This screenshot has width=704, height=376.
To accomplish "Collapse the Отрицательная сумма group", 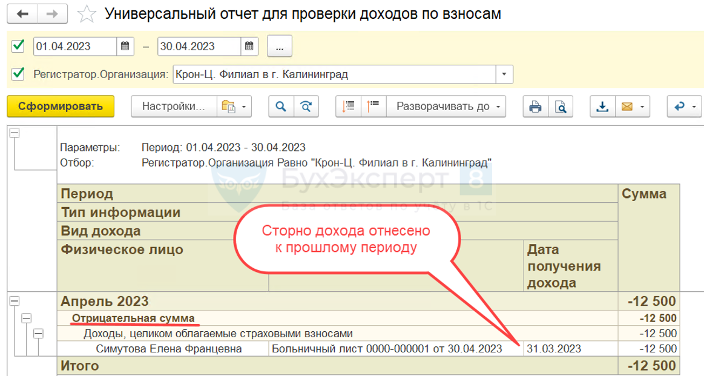I will pyautogui.click(x=26, y=317).
